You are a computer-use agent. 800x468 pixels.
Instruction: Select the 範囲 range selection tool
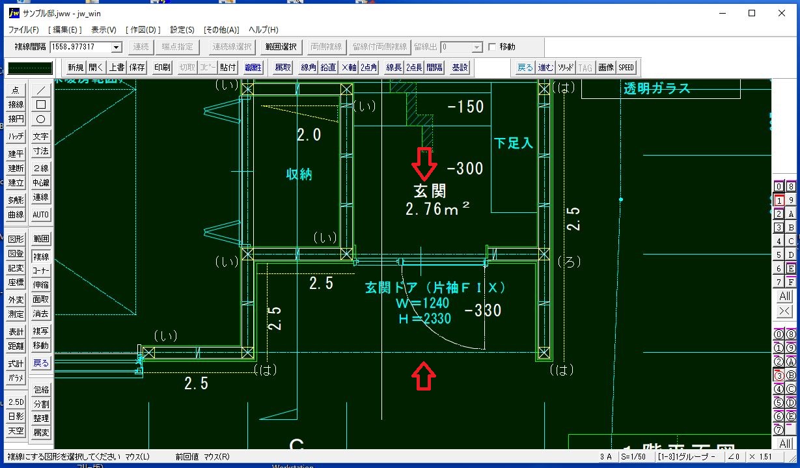tap(41, 239)
